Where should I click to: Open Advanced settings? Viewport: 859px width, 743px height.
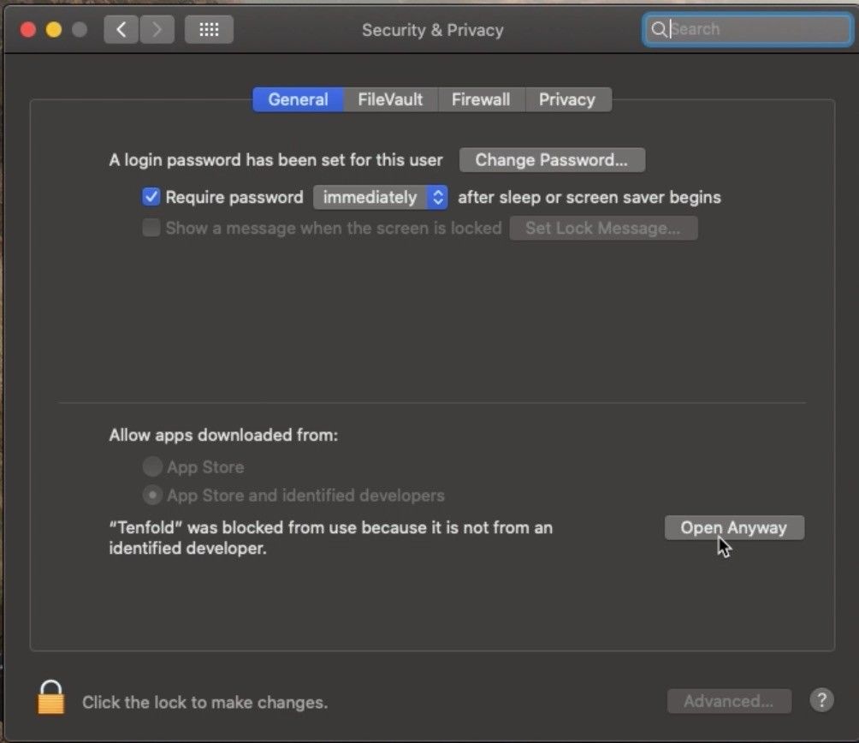pyautogui.click(x=729, y=700)
